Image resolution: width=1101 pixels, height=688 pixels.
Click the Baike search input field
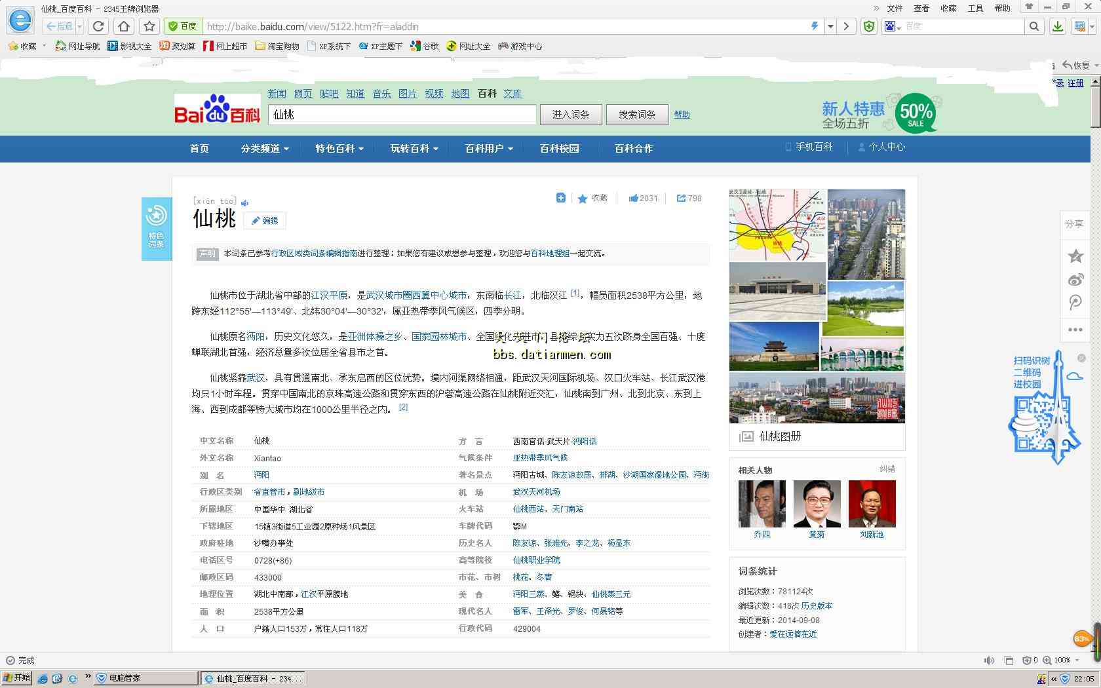(402, 115)
